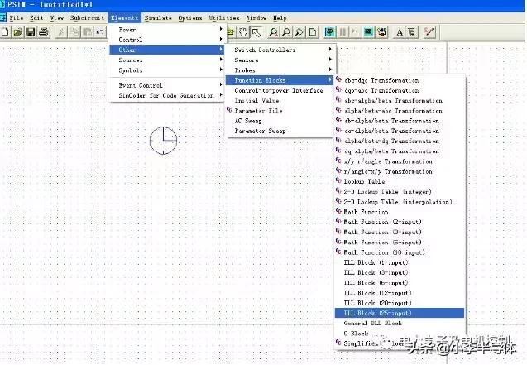Expand the Probes submenu
527x365 pixels.
(280, 70)
